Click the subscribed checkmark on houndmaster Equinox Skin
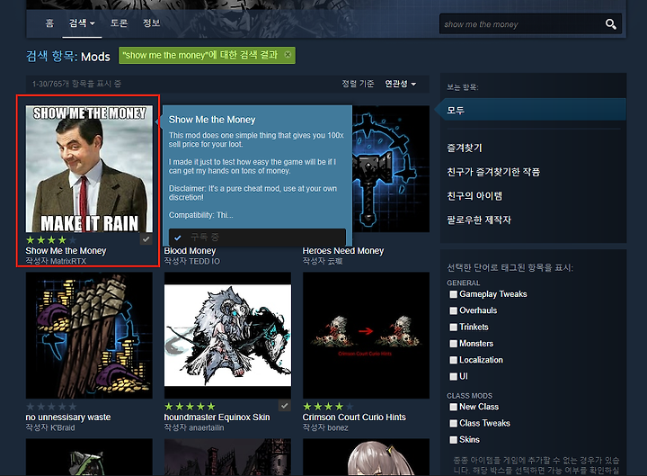Image resolution: width=647 pixels, height=476 pixels. coord(284,406)
